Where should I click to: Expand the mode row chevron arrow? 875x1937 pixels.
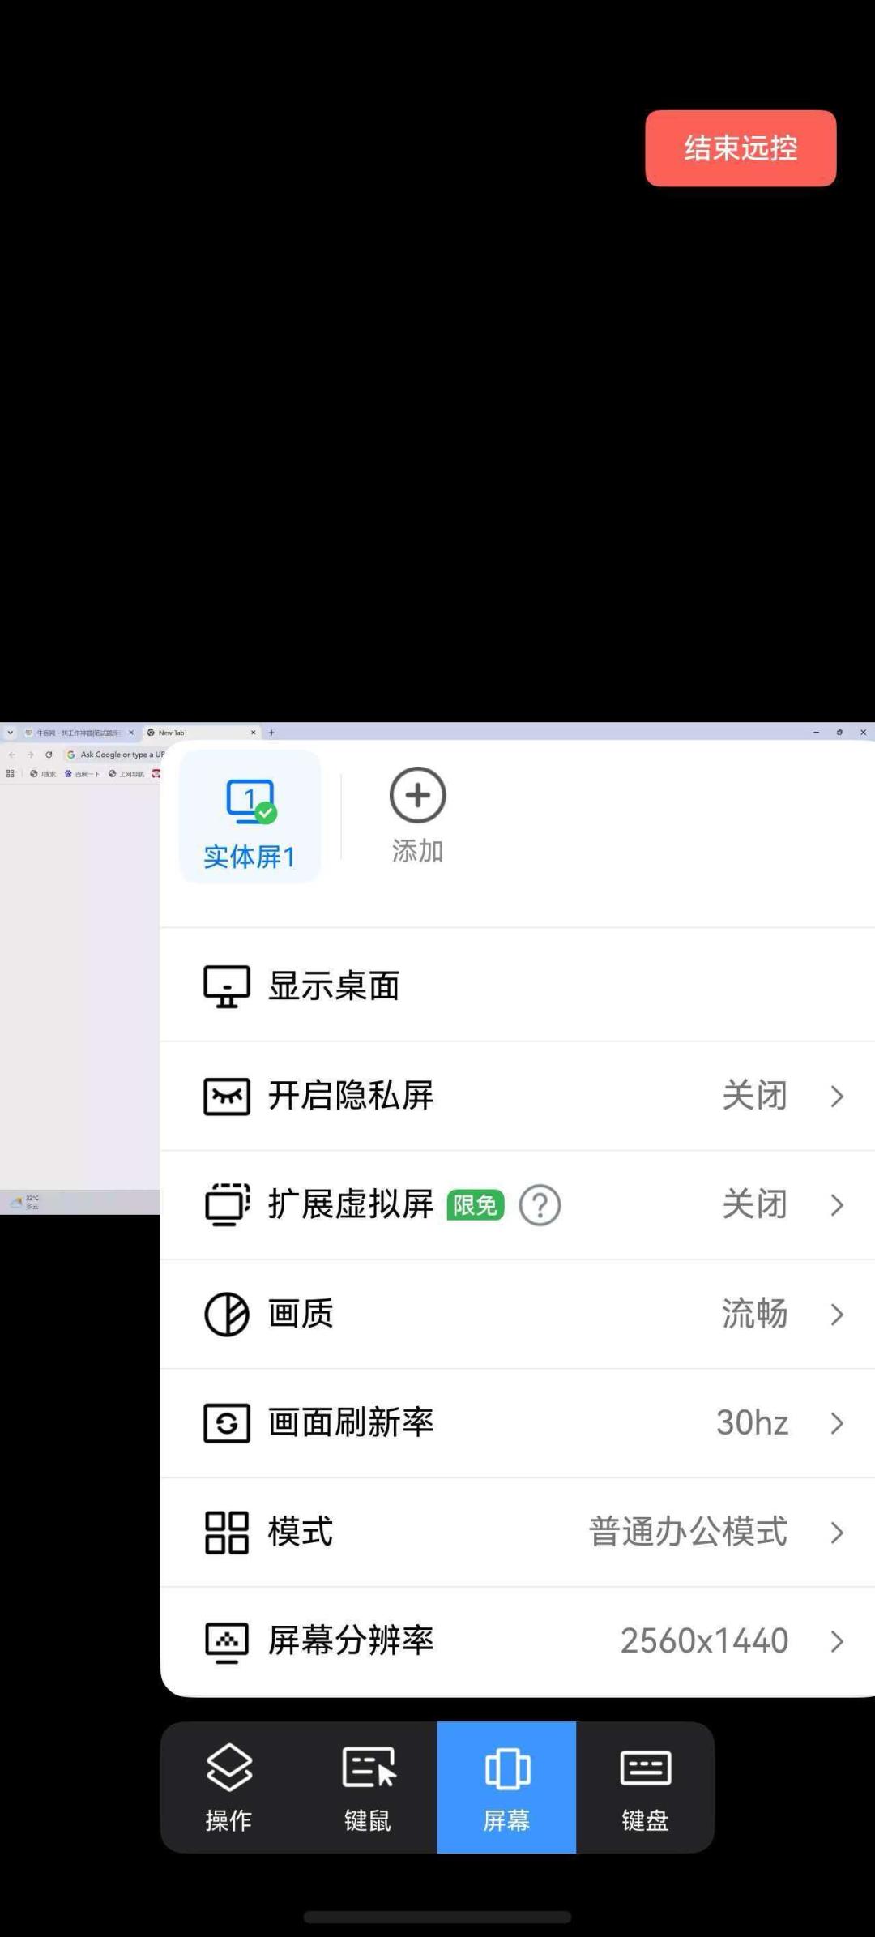coord(837,1533)
